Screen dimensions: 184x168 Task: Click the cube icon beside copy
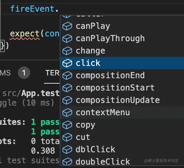[67, 125]
